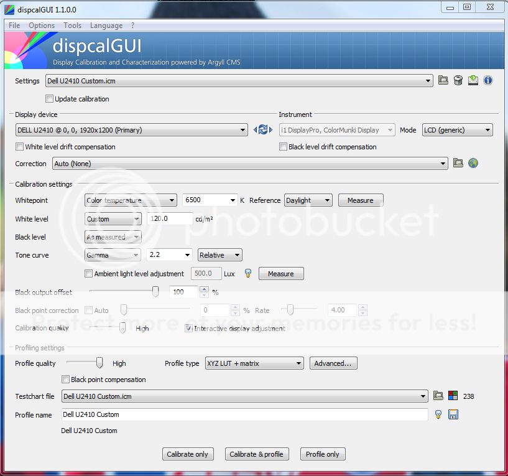Open Tone curve Gamma dropdown
Viewport: 508px width, 476px height.
click(113, 255)
